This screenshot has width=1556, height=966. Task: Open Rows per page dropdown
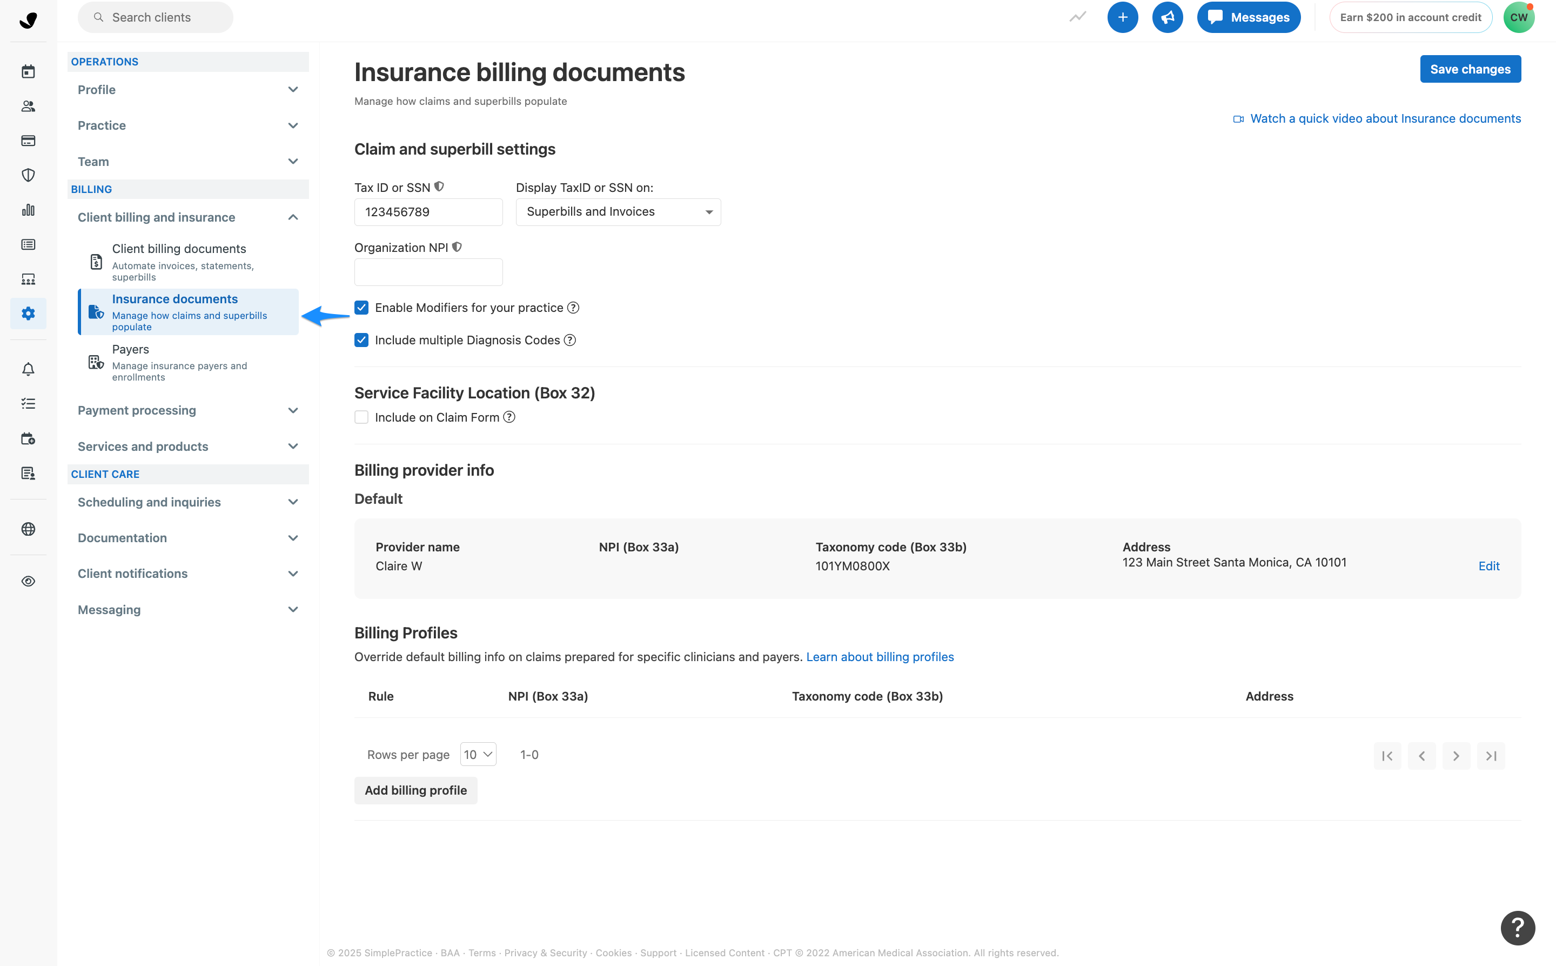pos(478,755)
